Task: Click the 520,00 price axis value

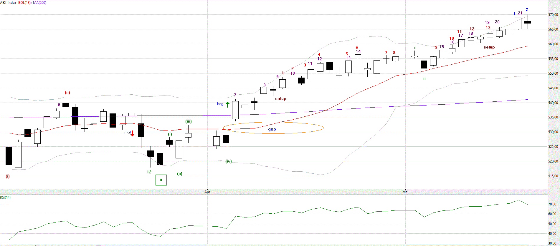Action: click(553, 161)
